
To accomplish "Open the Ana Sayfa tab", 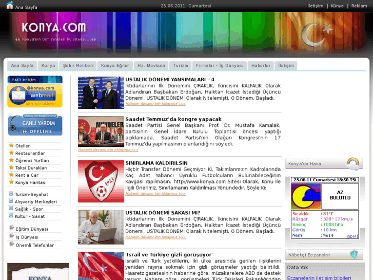I will (x=22, y=66).
